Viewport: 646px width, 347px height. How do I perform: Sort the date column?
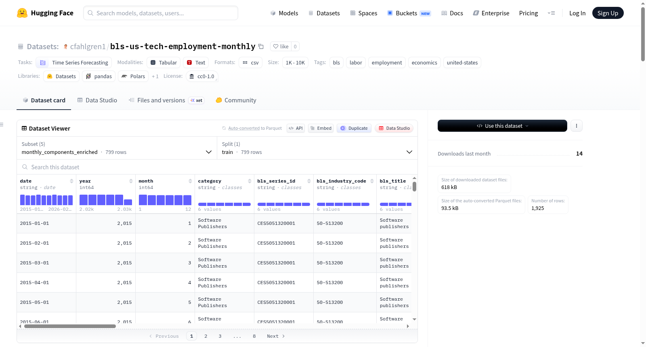71,181
